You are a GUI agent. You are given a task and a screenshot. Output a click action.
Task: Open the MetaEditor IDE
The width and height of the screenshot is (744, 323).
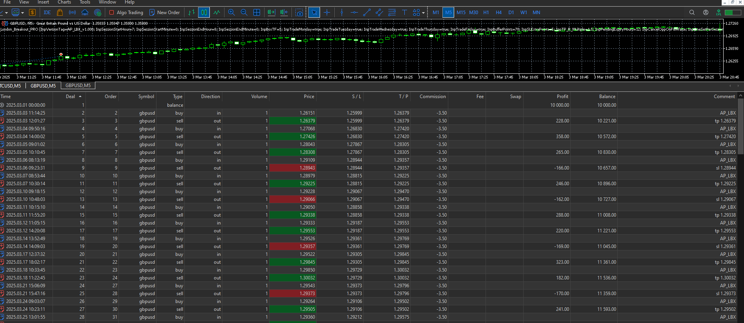[47, 13]
